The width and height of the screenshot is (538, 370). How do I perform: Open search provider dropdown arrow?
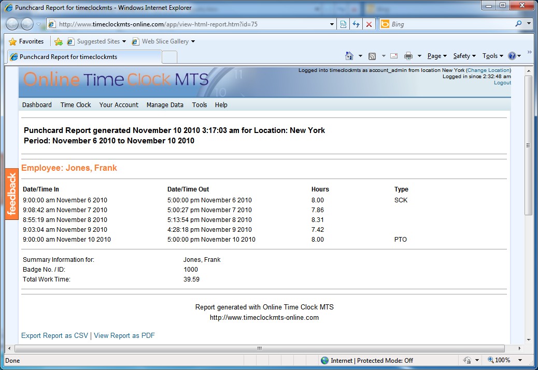coord(529,24)
